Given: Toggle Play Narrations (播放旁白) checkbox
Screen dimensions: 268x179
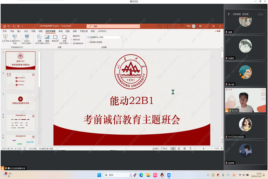Looking at the screenshot, I should [x=71, y=36].
